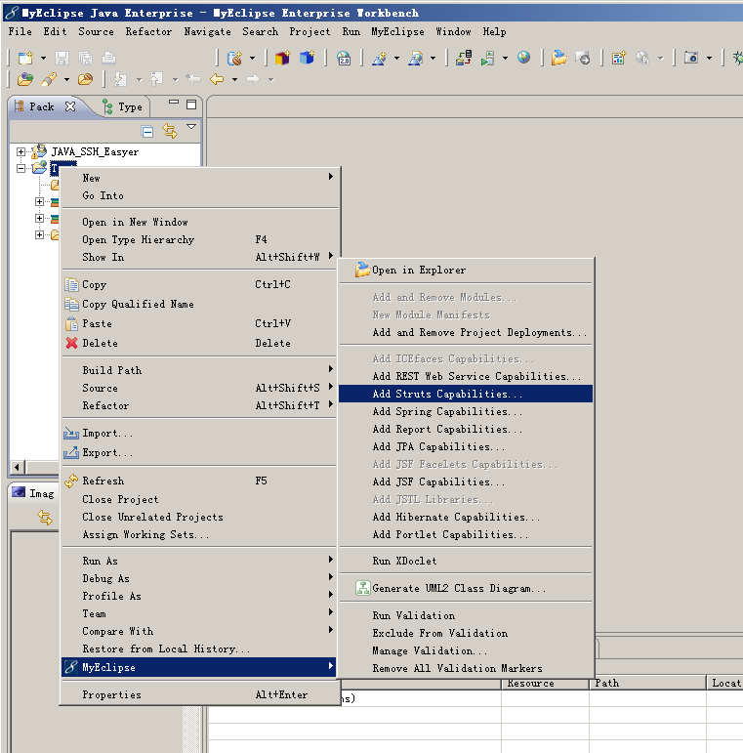Click the New file toolbar icon

(x=25, y=59)
